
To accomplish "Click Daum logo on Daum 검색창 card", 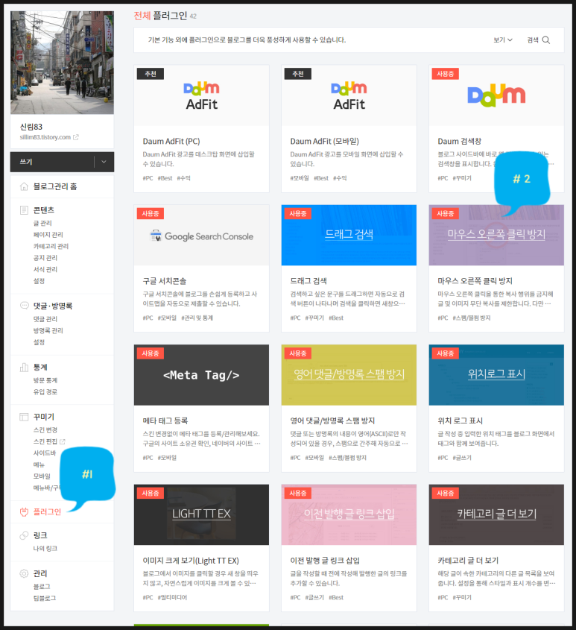I will (496, 95).
